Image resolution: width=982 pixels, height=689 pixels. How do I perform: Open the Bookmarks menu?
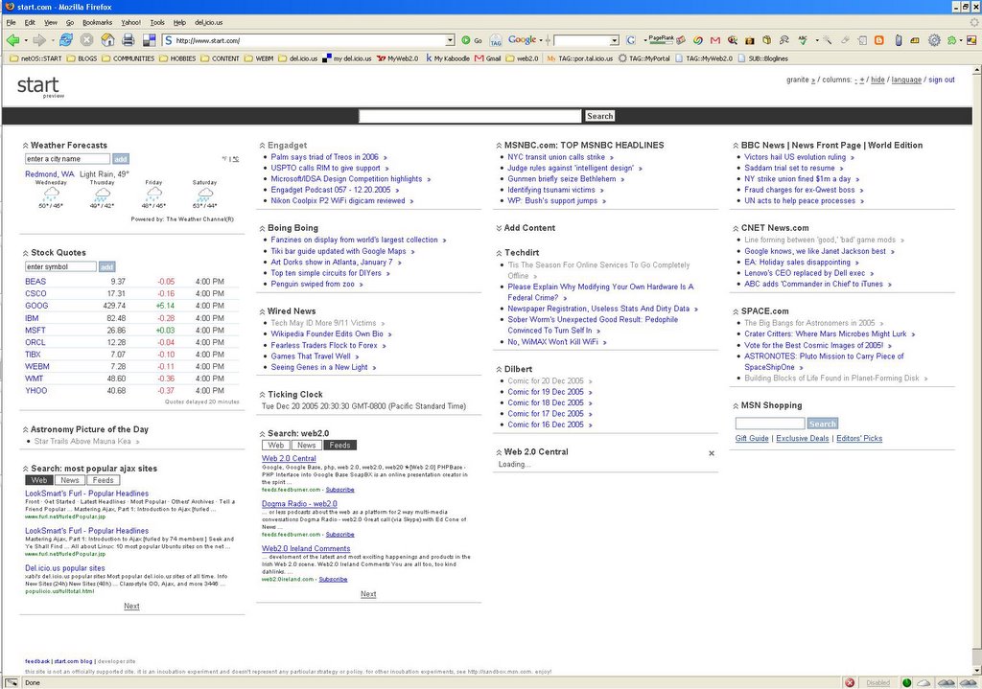click(x=97, y=22)
